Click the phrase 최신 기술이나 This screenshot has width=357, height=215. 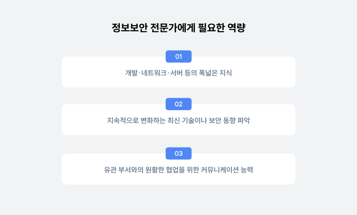click(x=187, y=120)
